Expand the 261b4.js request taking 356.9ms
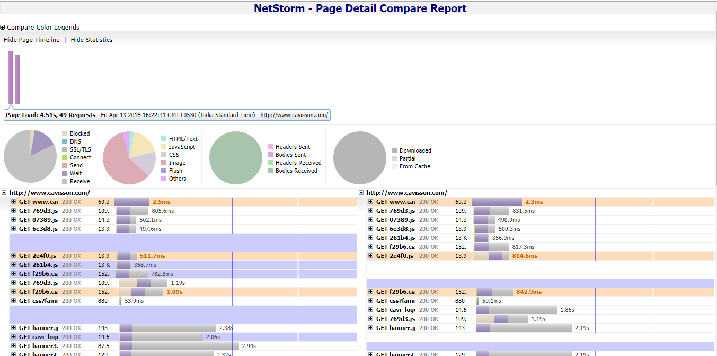Screen dimensions: 717x356 click(x=371, y=238)
